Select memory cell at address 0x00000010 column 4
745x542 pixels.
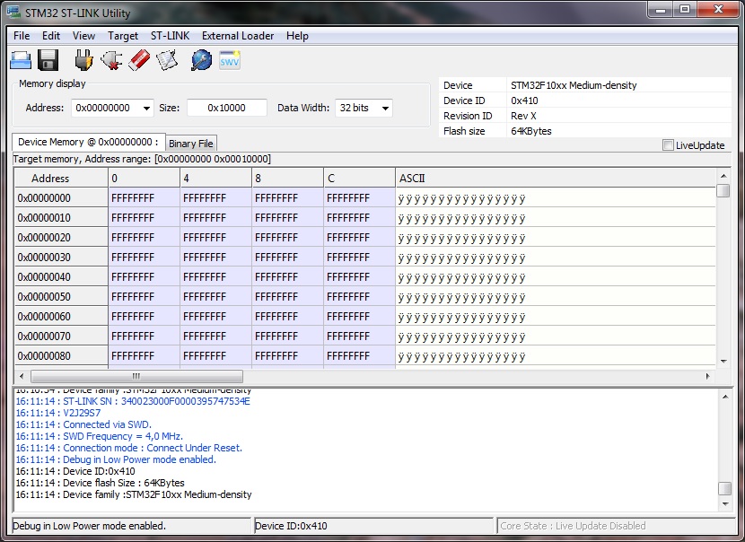coord(215,218)
